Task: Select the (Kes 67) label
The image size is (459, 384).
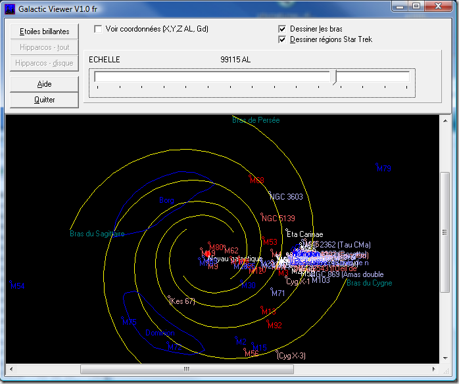Action: pyautogui.click(x=181, y=301)
